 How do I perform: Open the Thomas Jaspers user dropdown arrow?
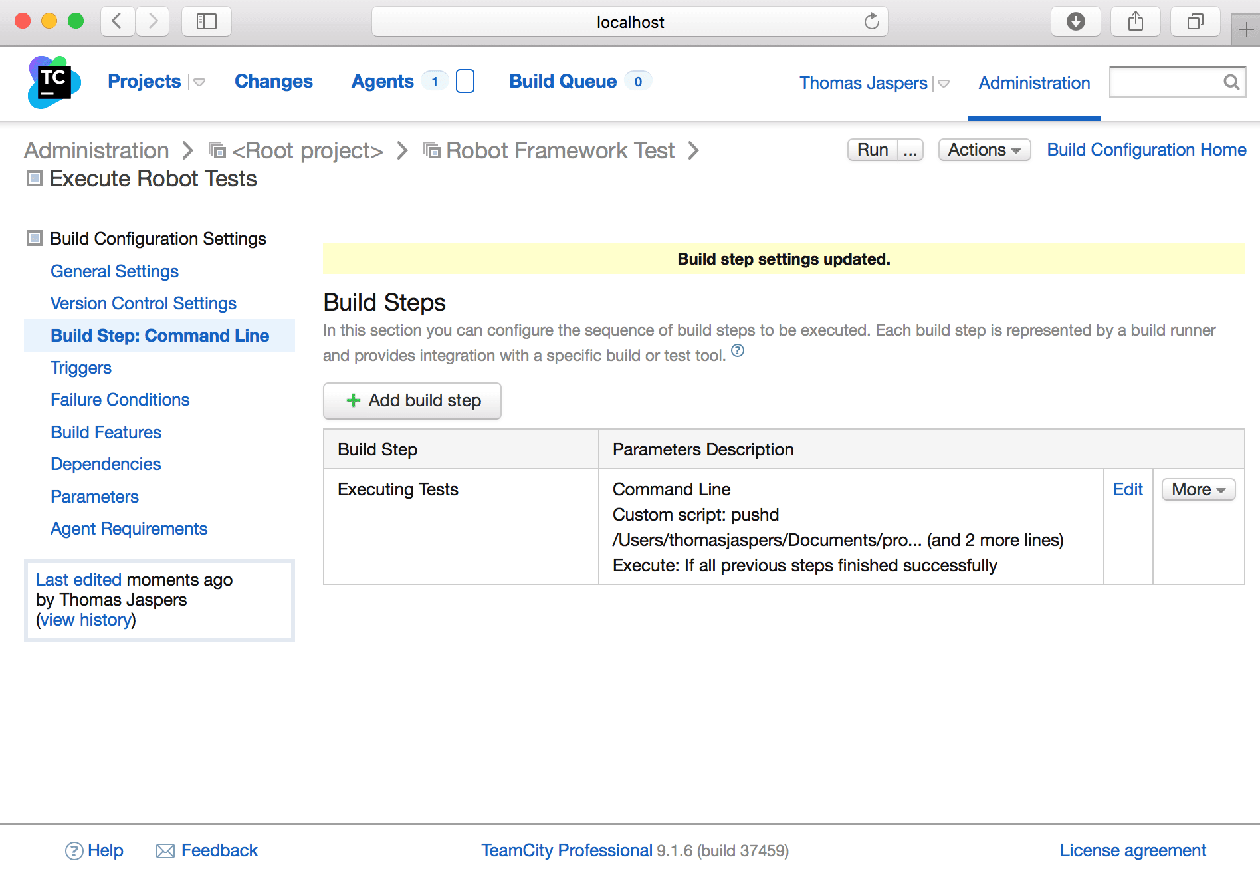click(x=944, y=84)
